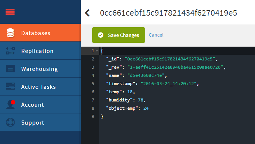Click line number 5 in the gutter

pyautogui.click(x=93, y=84)
